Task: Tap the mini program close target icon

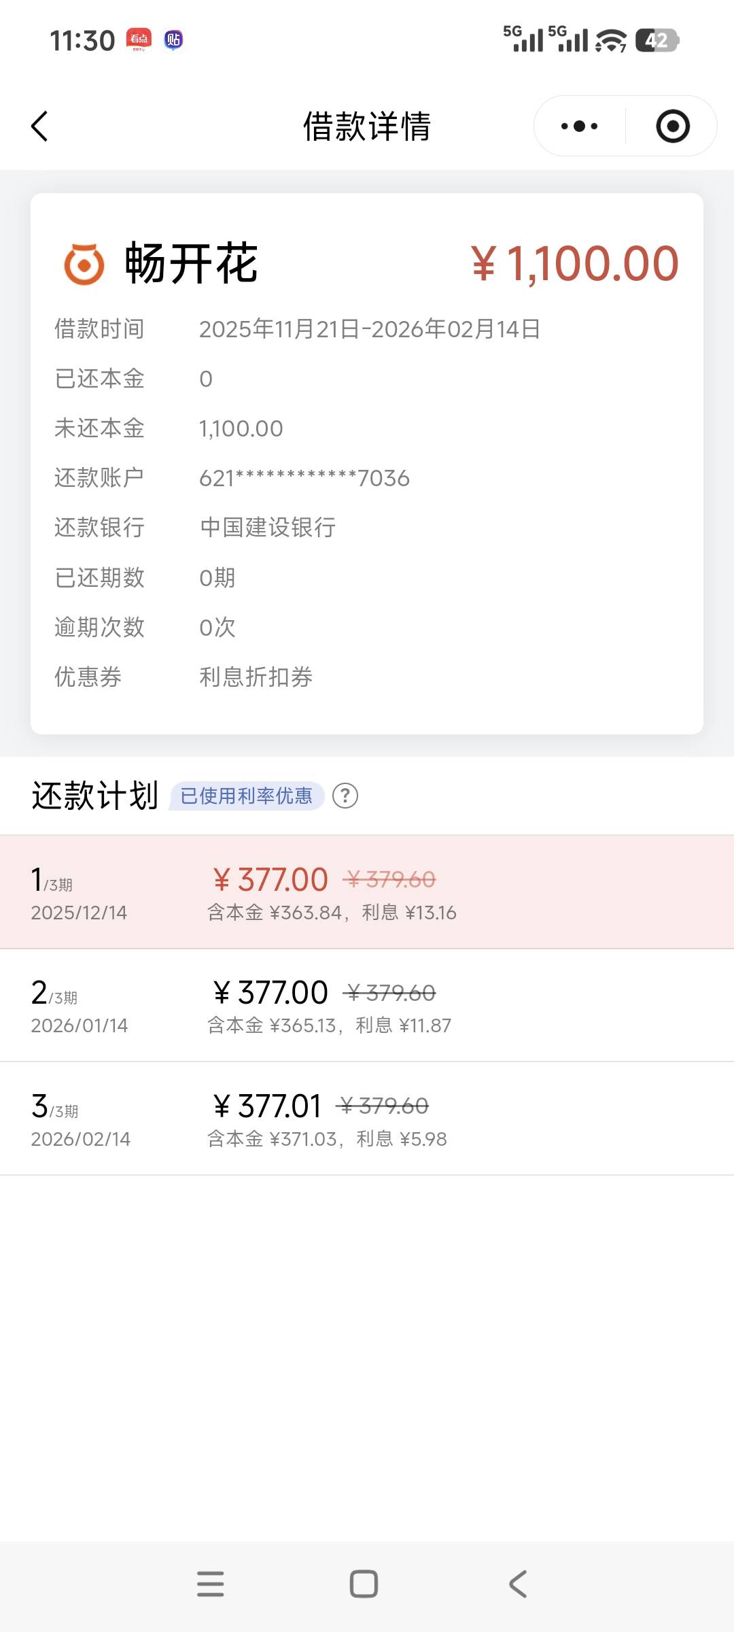Action: point(672,126)
